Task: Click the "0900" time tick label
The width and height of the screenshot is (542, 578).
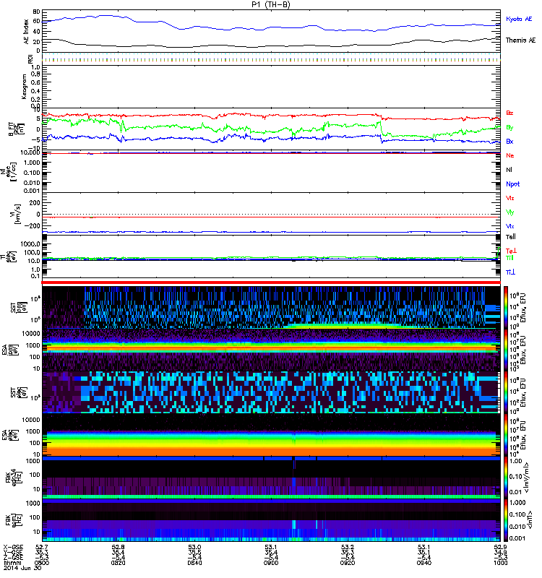Action: (271, 563)
